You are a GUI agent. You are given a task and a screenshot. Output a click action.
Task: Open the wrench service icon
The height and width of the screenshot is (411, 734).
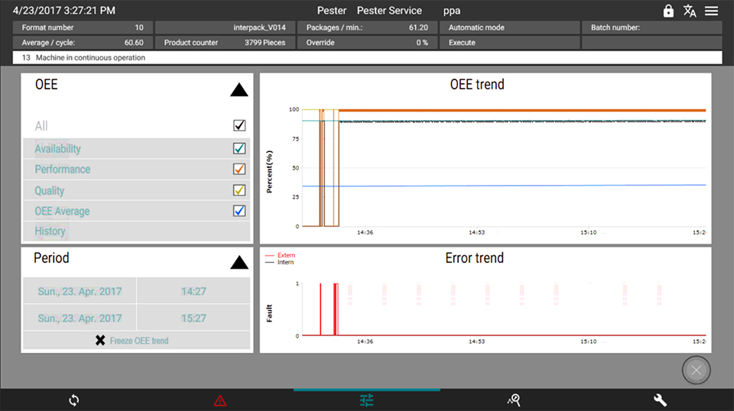point(661,400)
